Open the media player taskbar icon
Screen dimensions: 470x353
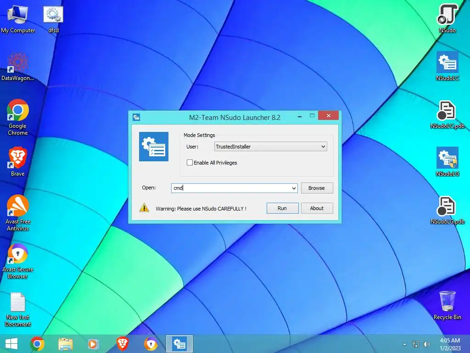coord(94,344)
